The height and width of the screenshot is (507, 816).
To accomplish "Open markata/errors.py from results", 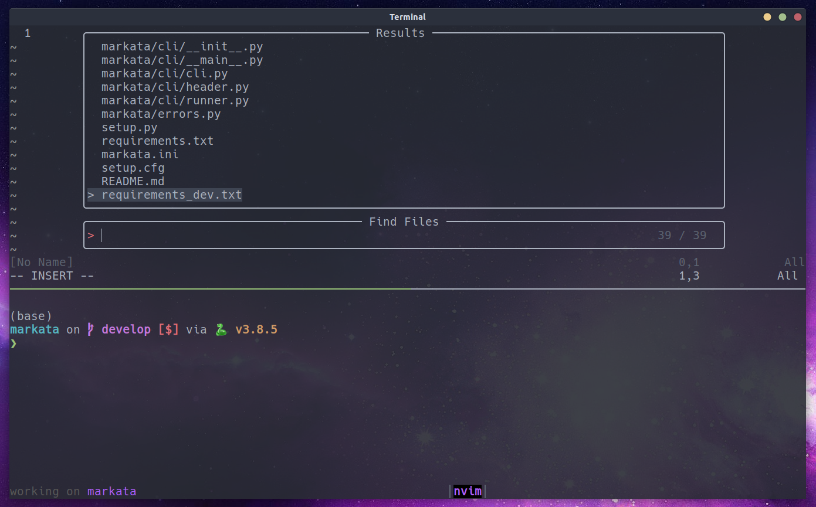I will 161,114.
